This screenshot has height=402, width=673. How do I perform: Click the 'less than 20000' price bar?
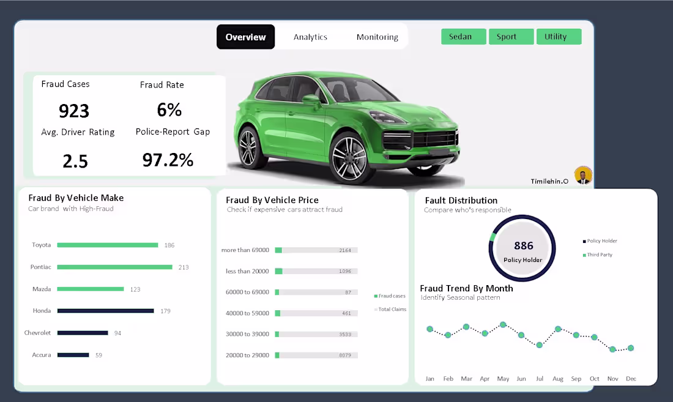coord(316,271)
